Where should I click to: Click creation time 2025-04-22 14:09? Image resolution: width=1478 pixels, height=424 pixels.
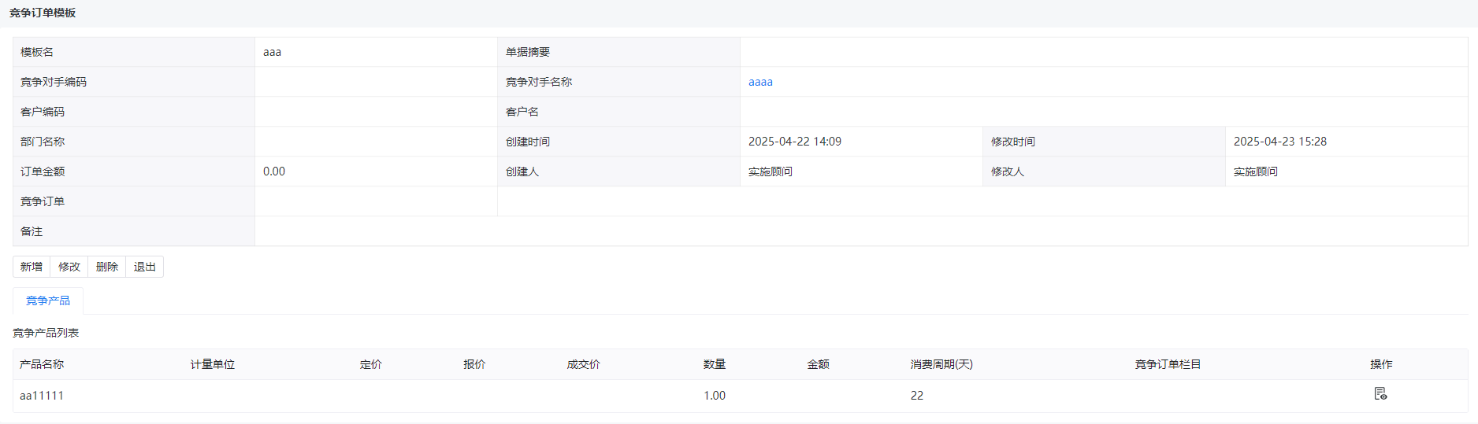(795, 142)
